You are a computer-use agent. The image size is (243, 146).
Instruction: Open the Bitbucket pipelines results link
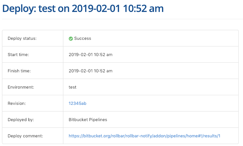[x=144, y=136]
